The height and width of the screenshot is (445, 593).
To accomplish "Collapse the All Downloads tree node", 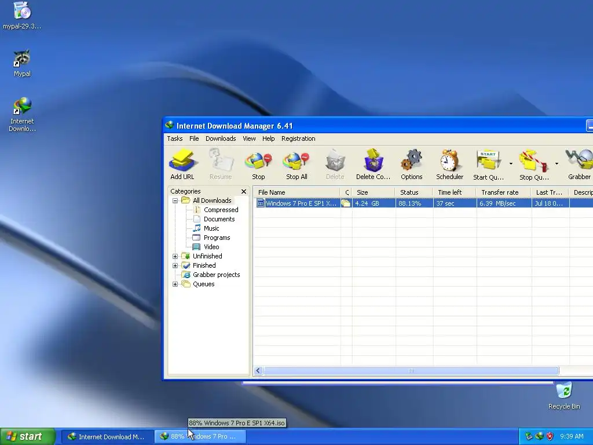I will pos(175,200).
